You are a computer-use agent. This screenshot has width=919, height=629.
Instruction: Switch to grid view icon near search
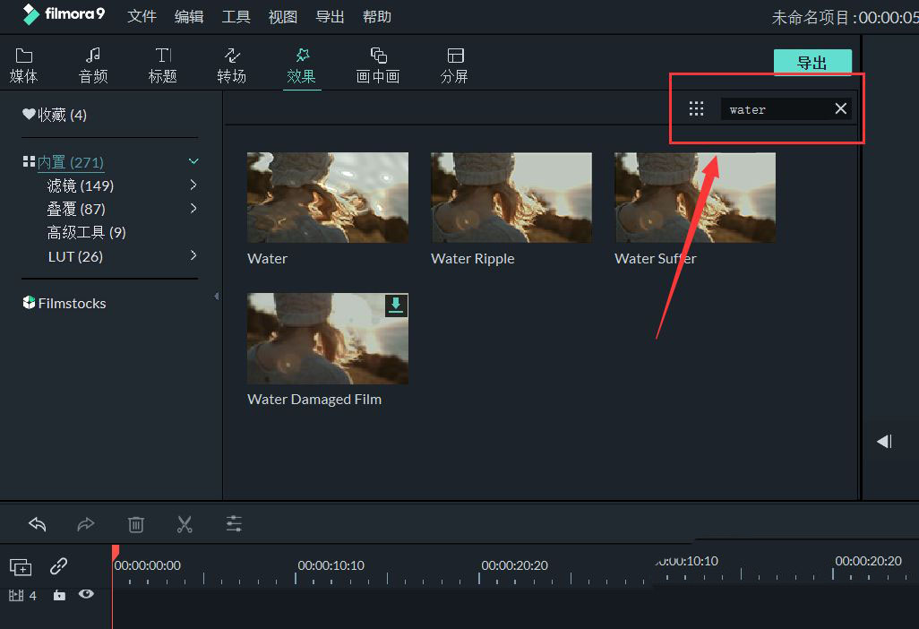click(696, 109)
